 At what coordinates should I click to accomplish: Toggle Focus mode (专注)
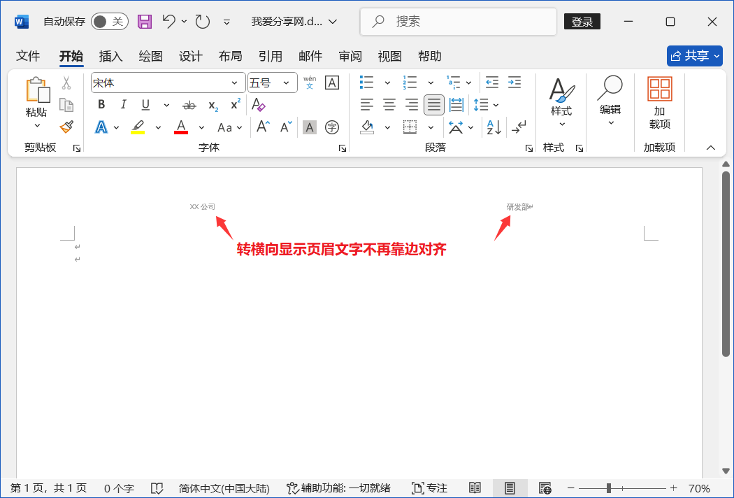[x=429, y=488]
